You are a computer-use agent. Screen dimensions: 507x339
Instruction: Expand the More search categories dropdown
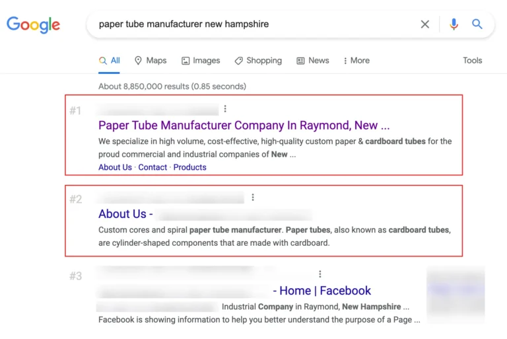pos(356,60)
